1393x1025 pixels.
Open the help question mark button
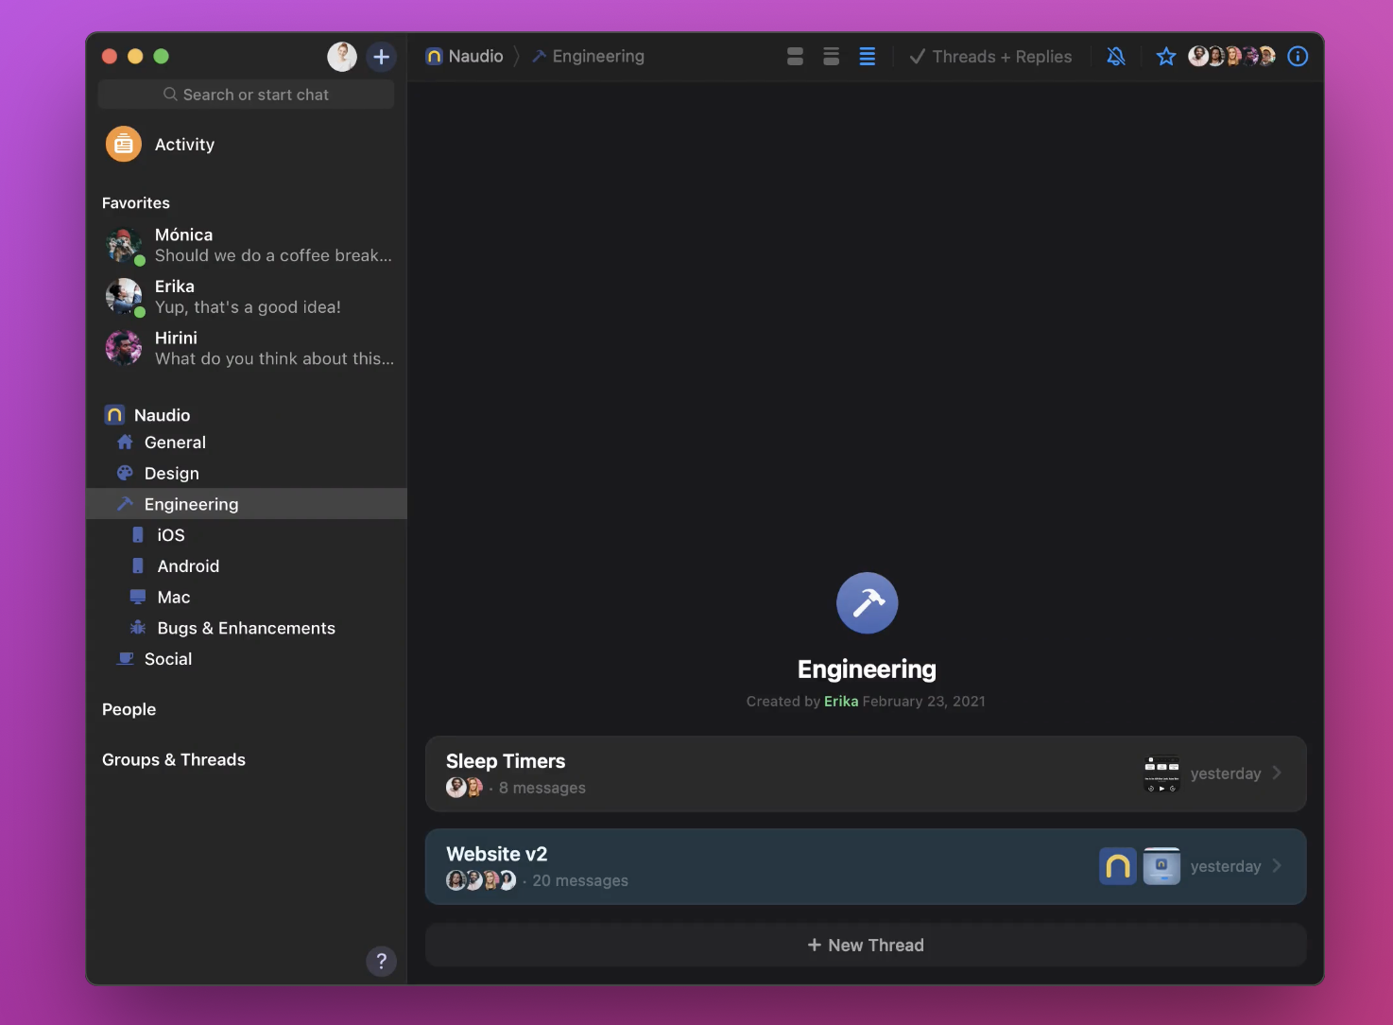click(x=381, y=962)
